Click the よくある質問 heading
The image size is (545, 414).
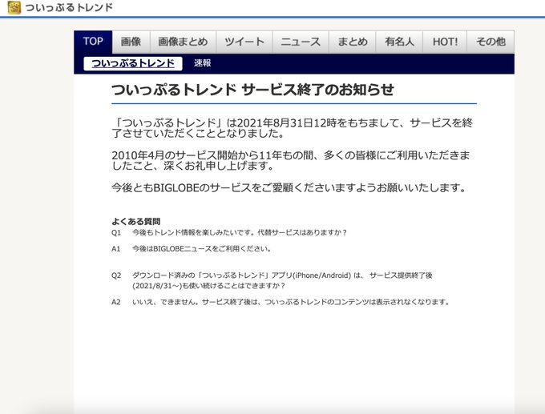point(136,221)
